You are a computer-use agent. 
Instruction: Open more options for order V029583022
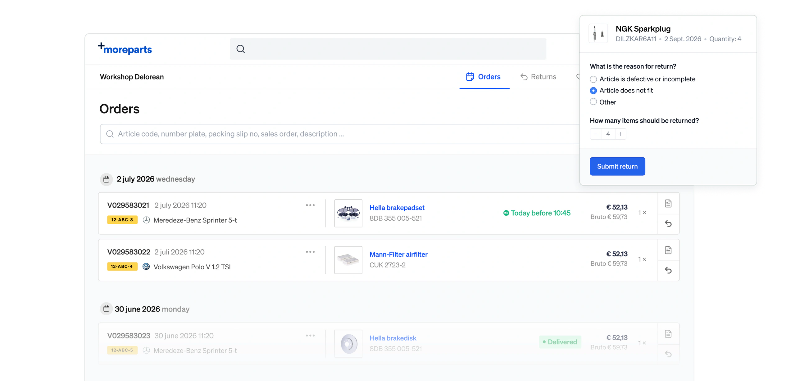click(310, 252)
